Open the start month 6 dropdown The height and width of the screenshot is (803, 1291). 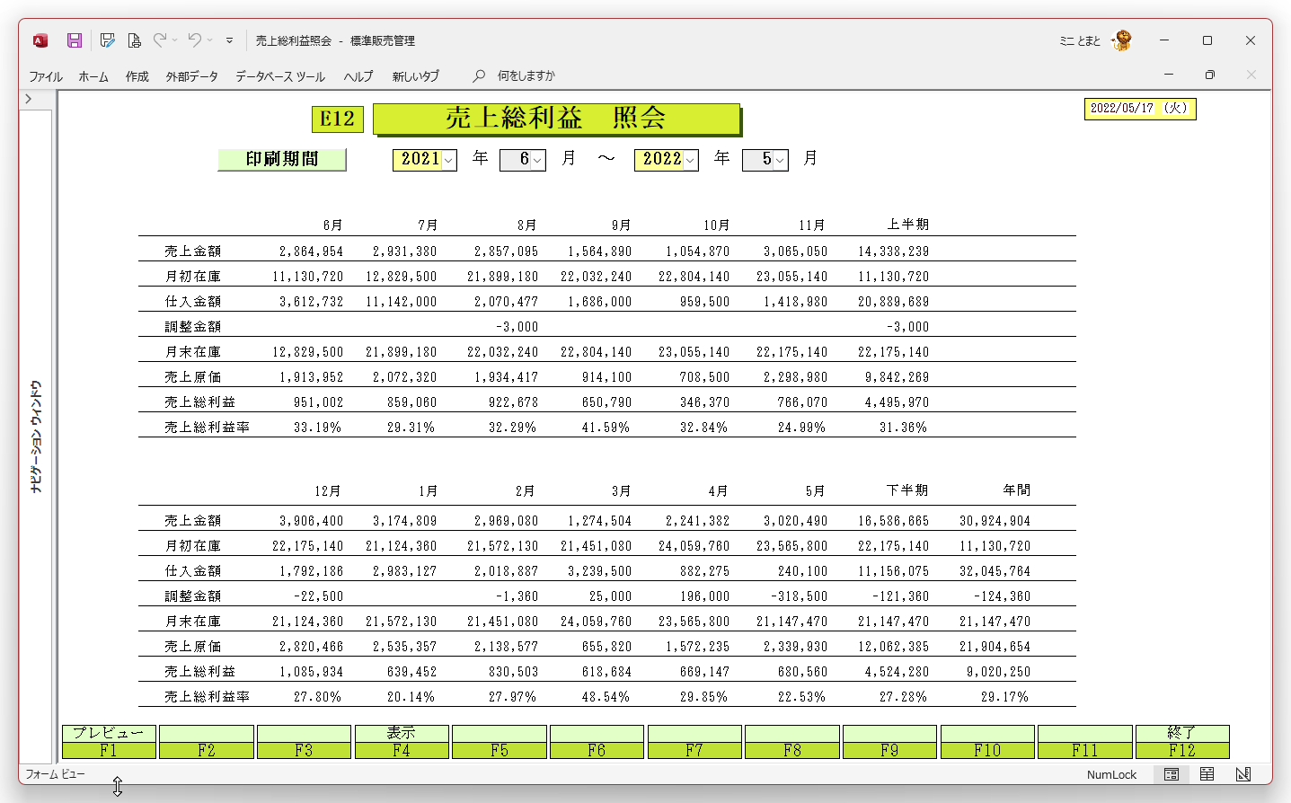click(x=537, y=160)
